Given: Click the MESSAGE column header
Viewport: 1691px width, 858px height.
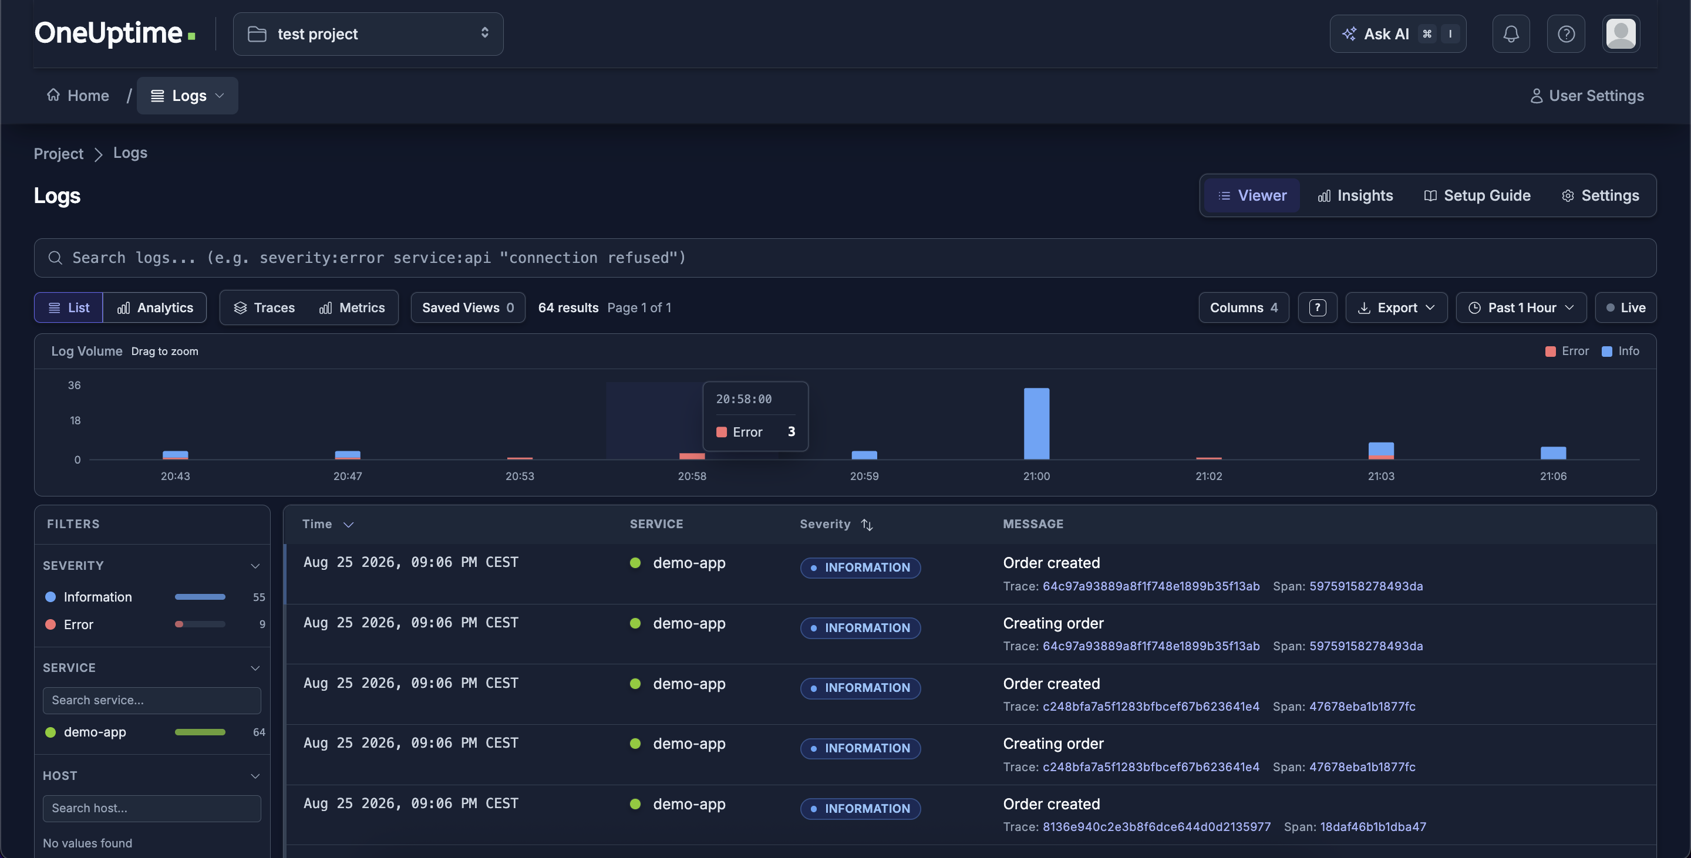Looking at the screenshot, I should point(1033,524).
